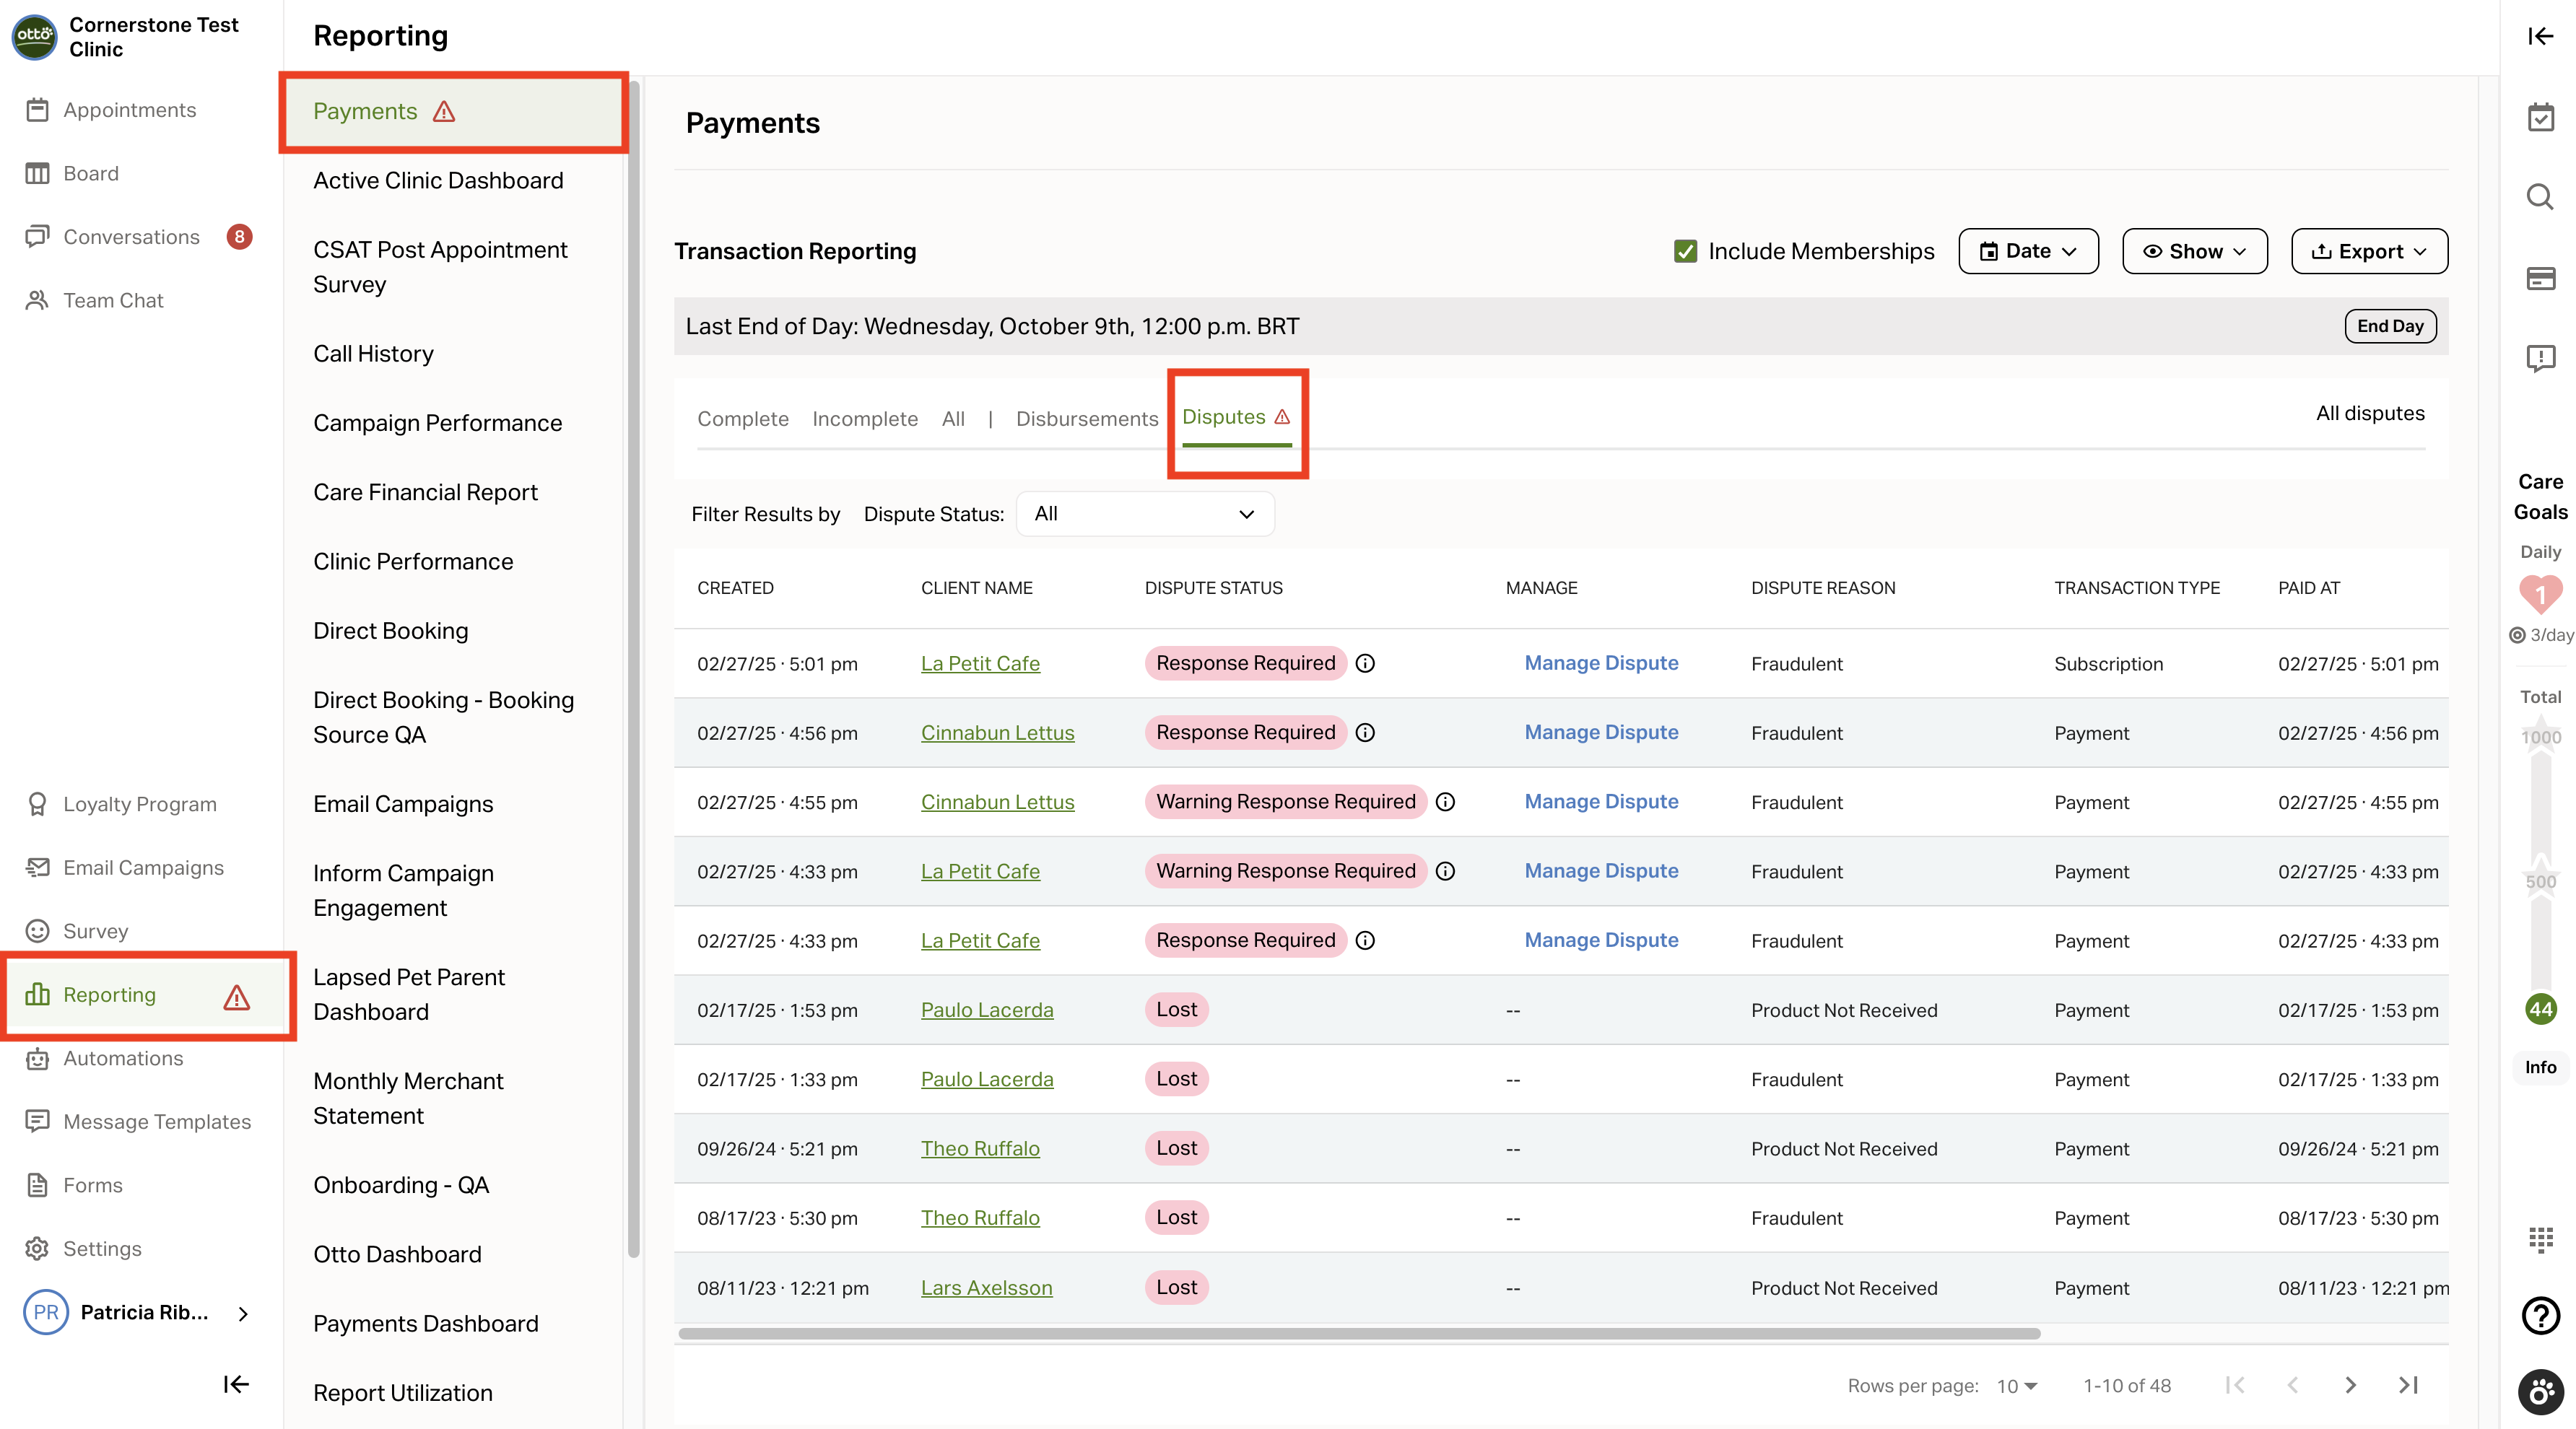Open the Date dropdown
The height and width of the screenshot is (1429, 2576).
(2028, 251)
